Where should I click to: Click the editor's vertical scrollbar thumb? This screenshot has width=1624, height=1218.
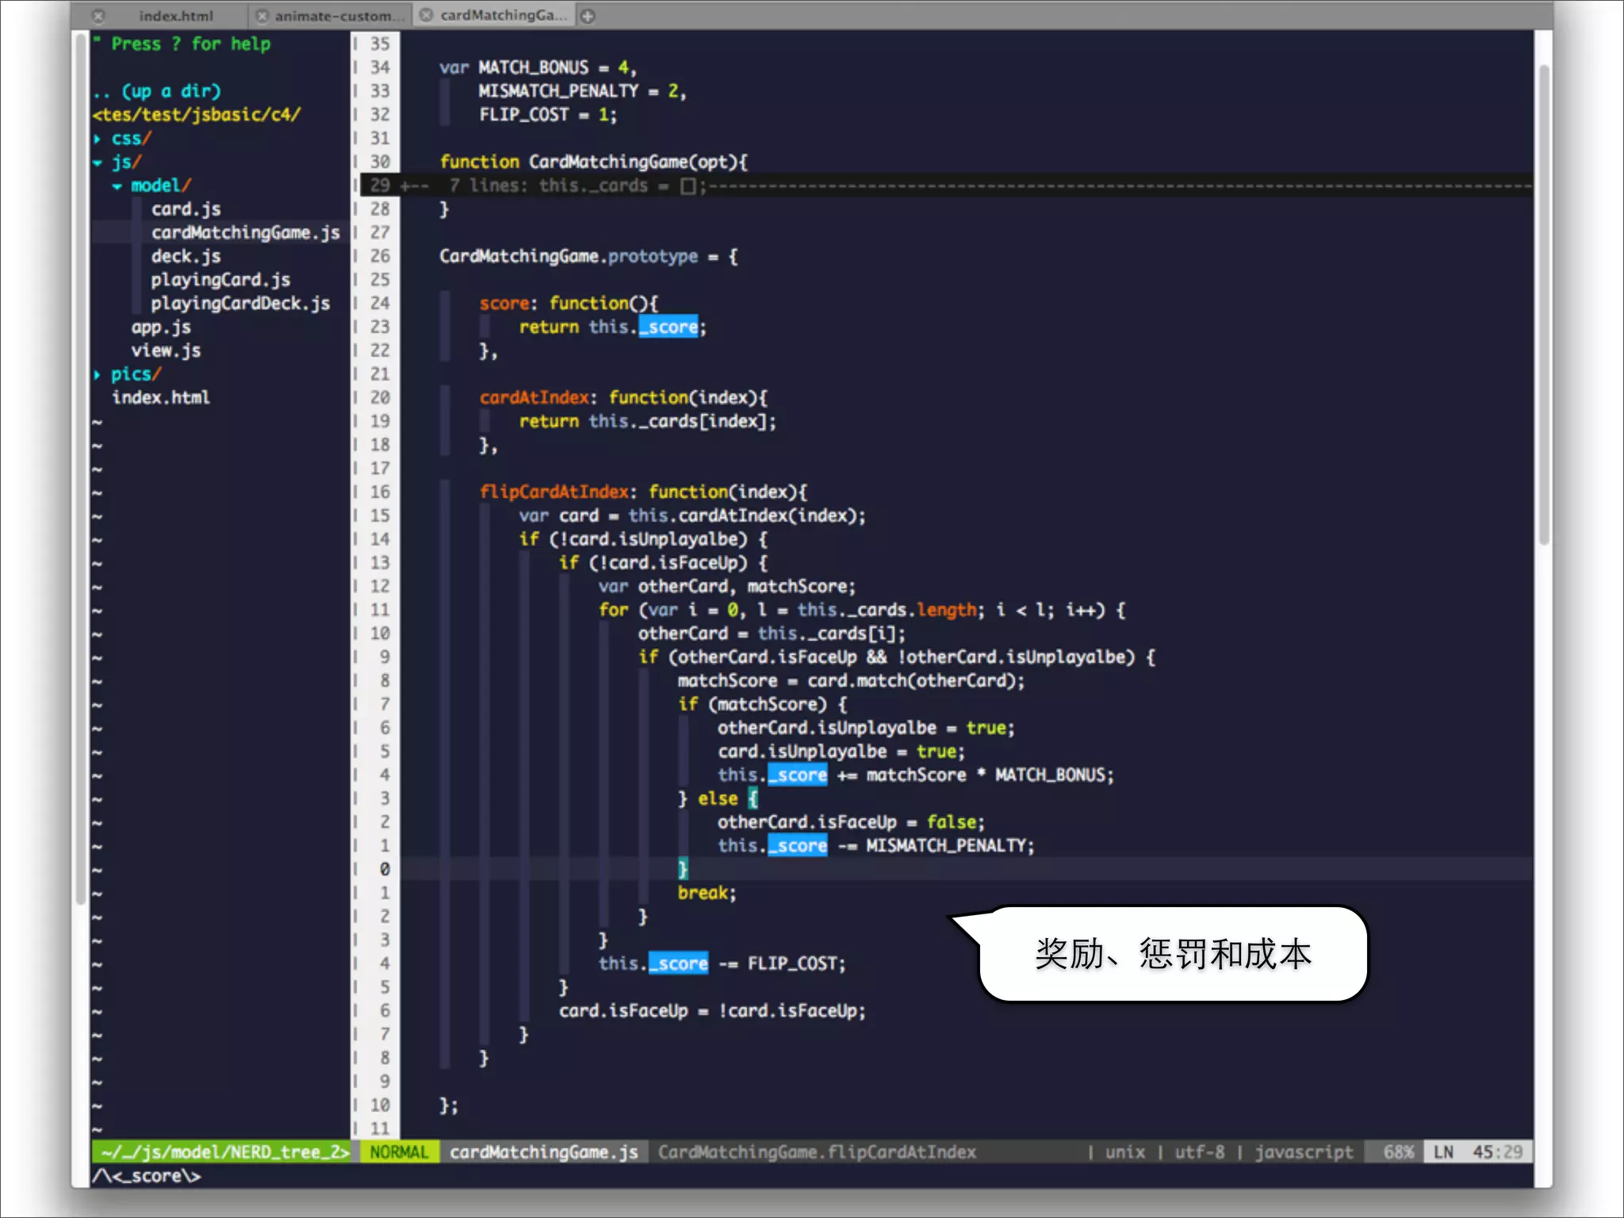(x=1543, y=305)
